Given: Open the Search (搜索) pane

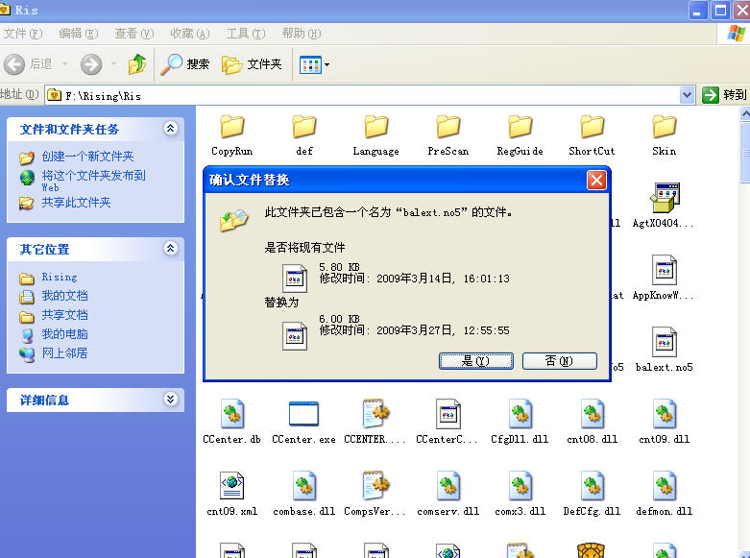Looking at the screenshot, I should point(184,64).
